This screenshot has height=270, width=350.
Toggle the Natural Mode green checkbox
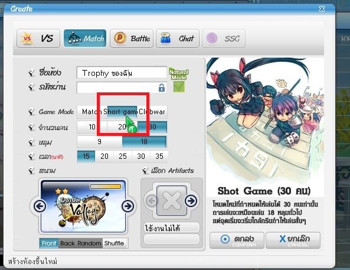[179, 86]
